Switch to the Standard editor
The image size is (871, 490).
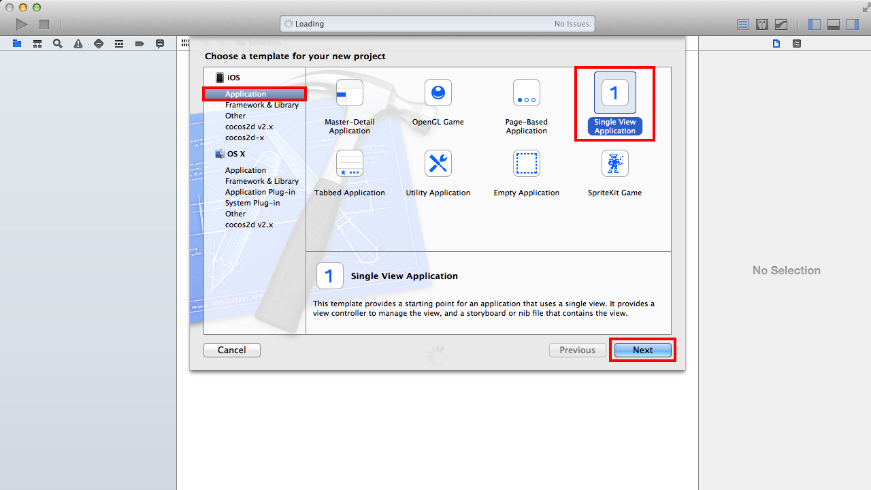tap(743, 24)
